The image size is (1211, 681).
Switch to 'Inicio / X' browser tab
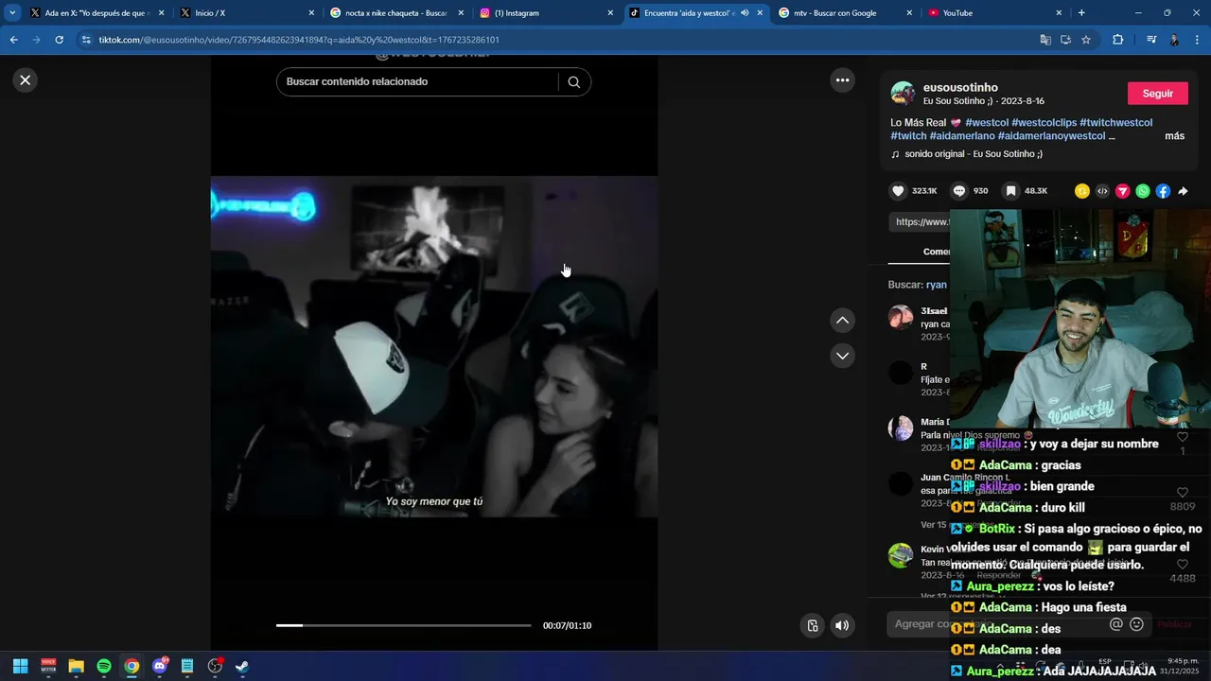(246, 13)
